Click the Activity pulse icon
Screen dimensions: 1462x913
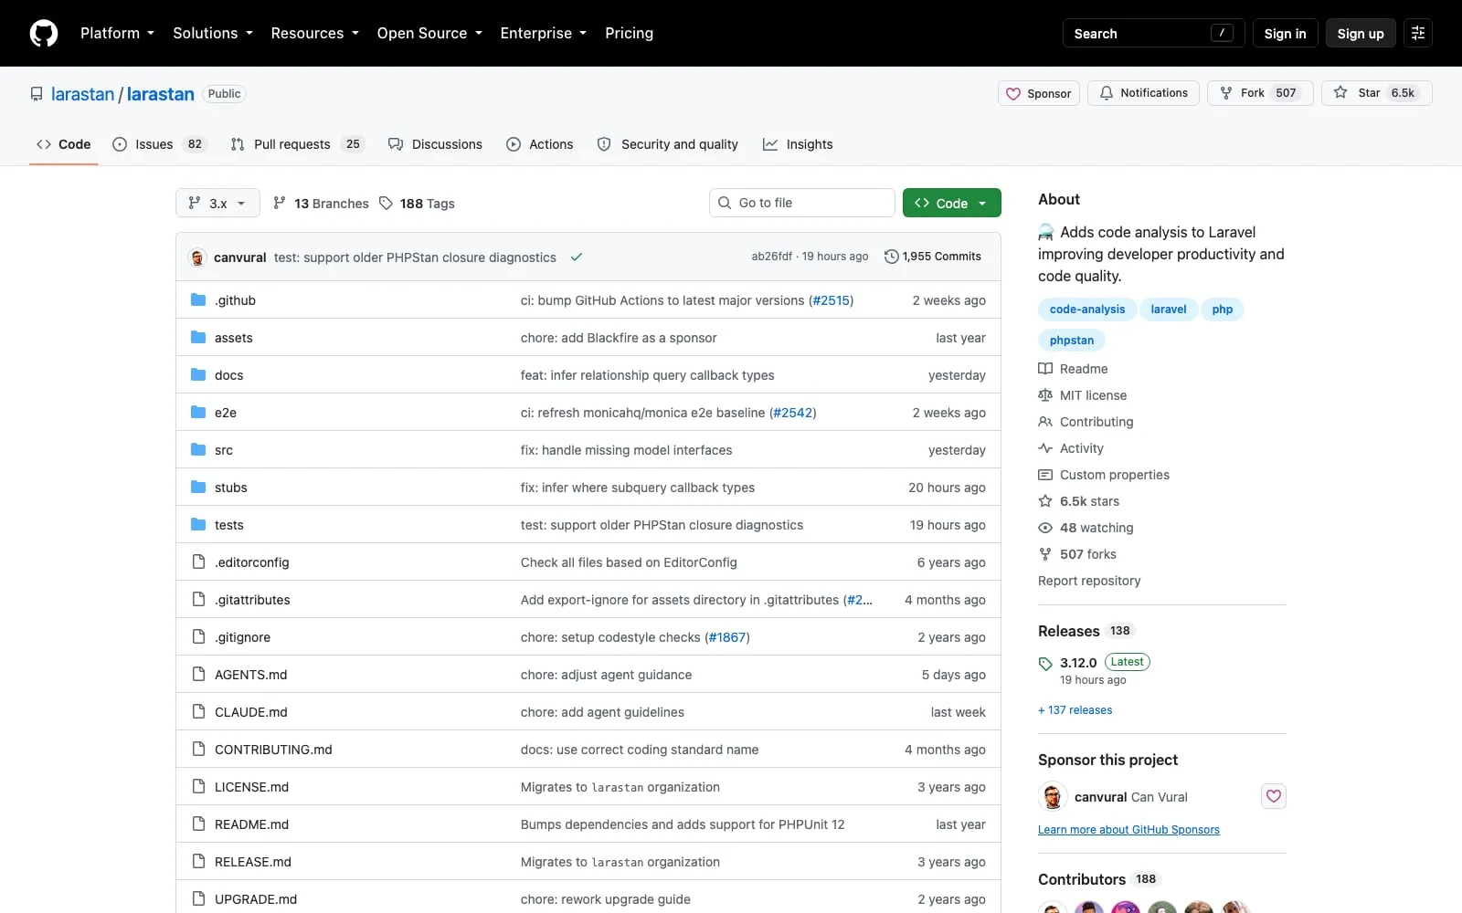tap(1045, 448)
